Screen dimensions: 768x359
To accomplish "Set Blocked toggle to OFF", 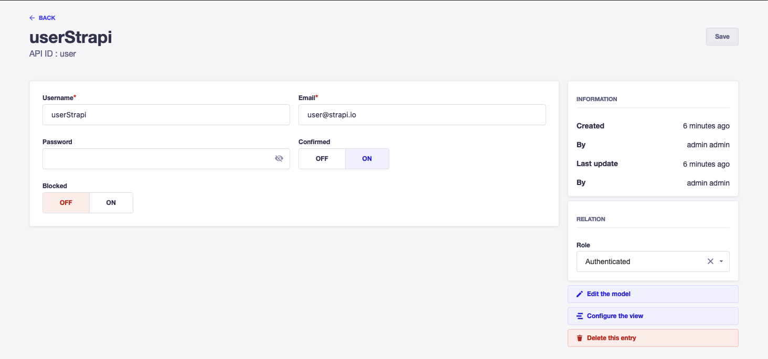I will click(x=66, y=203).
